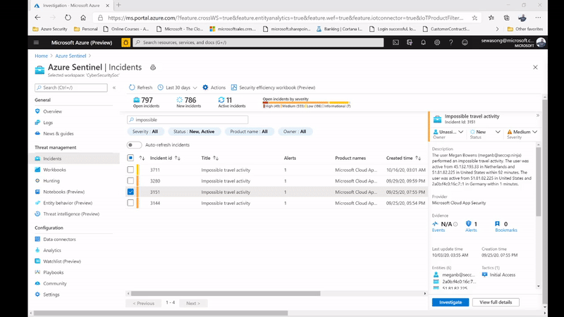The height and width of the screenshot is (317, 564).
Task: Click the left menu Search (Ctrl+/) box
Action: click(x=71, y=87)
